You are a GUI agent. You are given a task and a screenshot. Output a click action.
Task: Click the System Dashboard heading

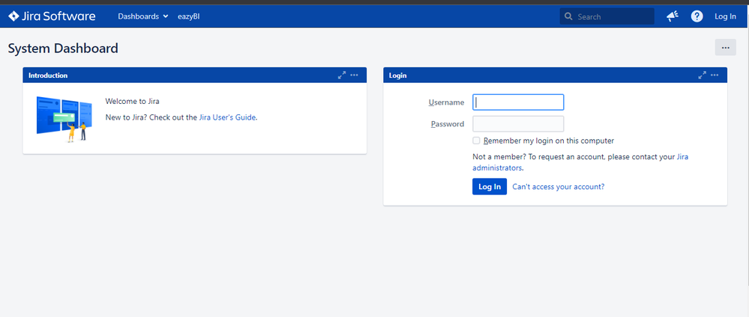click(x=63, y=48)
